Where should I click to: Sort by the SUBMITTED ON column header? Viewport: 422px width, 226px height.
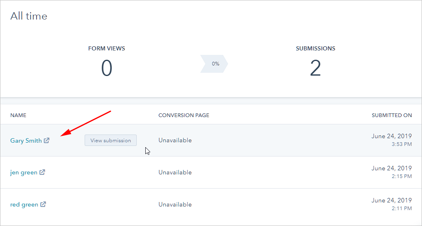[391, 115]
